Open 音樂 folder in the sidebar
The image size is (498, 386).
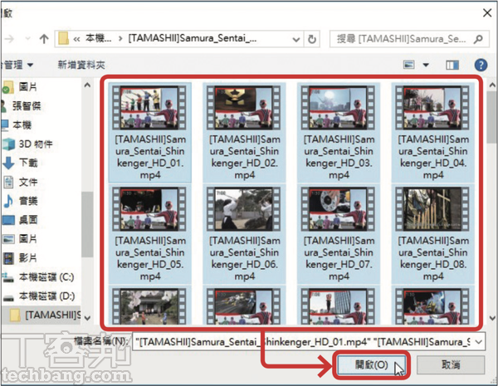tap(28, 201)
